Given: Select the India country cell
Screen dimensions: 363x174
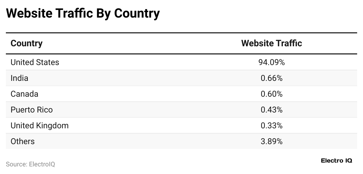Looking at the screenshot, I should pos(19,78).
